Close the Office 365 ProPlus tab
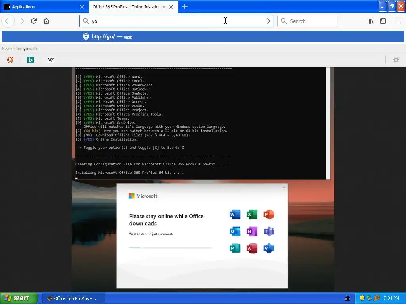This screenshot has width=406, height=304. point(171,7)
